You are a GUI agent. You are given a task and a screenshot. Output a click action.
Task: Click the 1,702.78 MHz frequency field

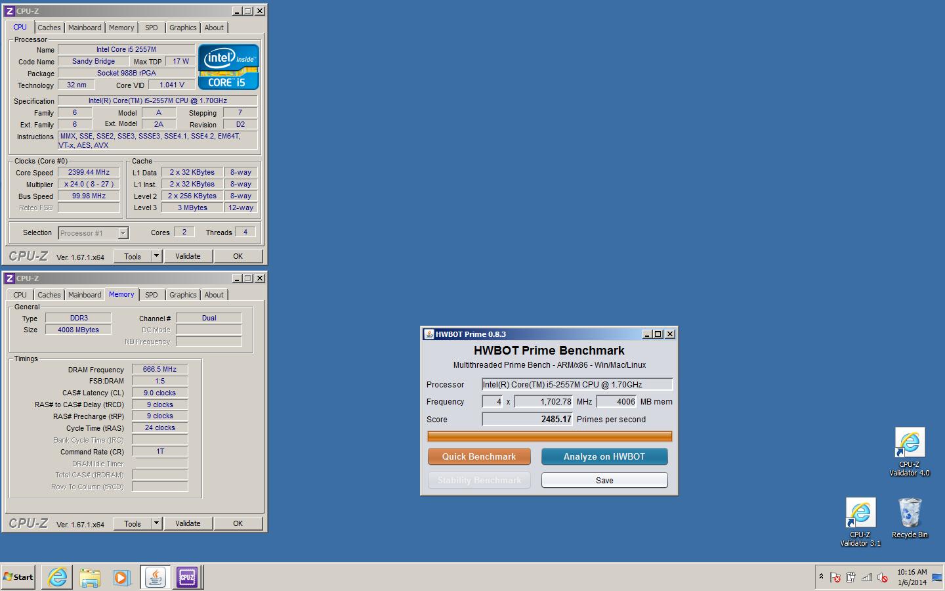pos(544,402)
